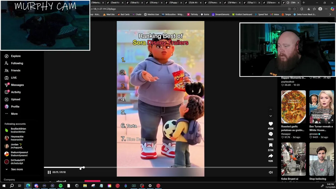336x189 pixels.
Task: Seek on the video progress bar
Action: (x=160, y=167)
